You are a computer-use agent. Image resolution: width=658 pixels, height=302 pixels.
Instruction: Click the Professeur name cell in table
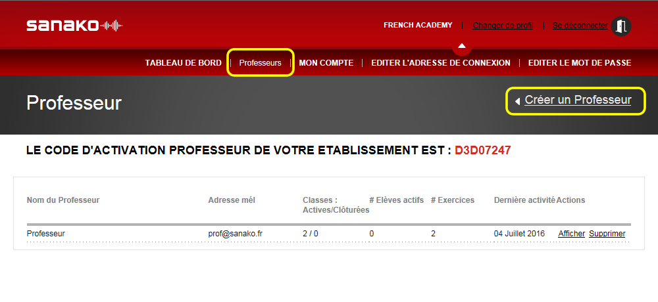tap(46, 234)
